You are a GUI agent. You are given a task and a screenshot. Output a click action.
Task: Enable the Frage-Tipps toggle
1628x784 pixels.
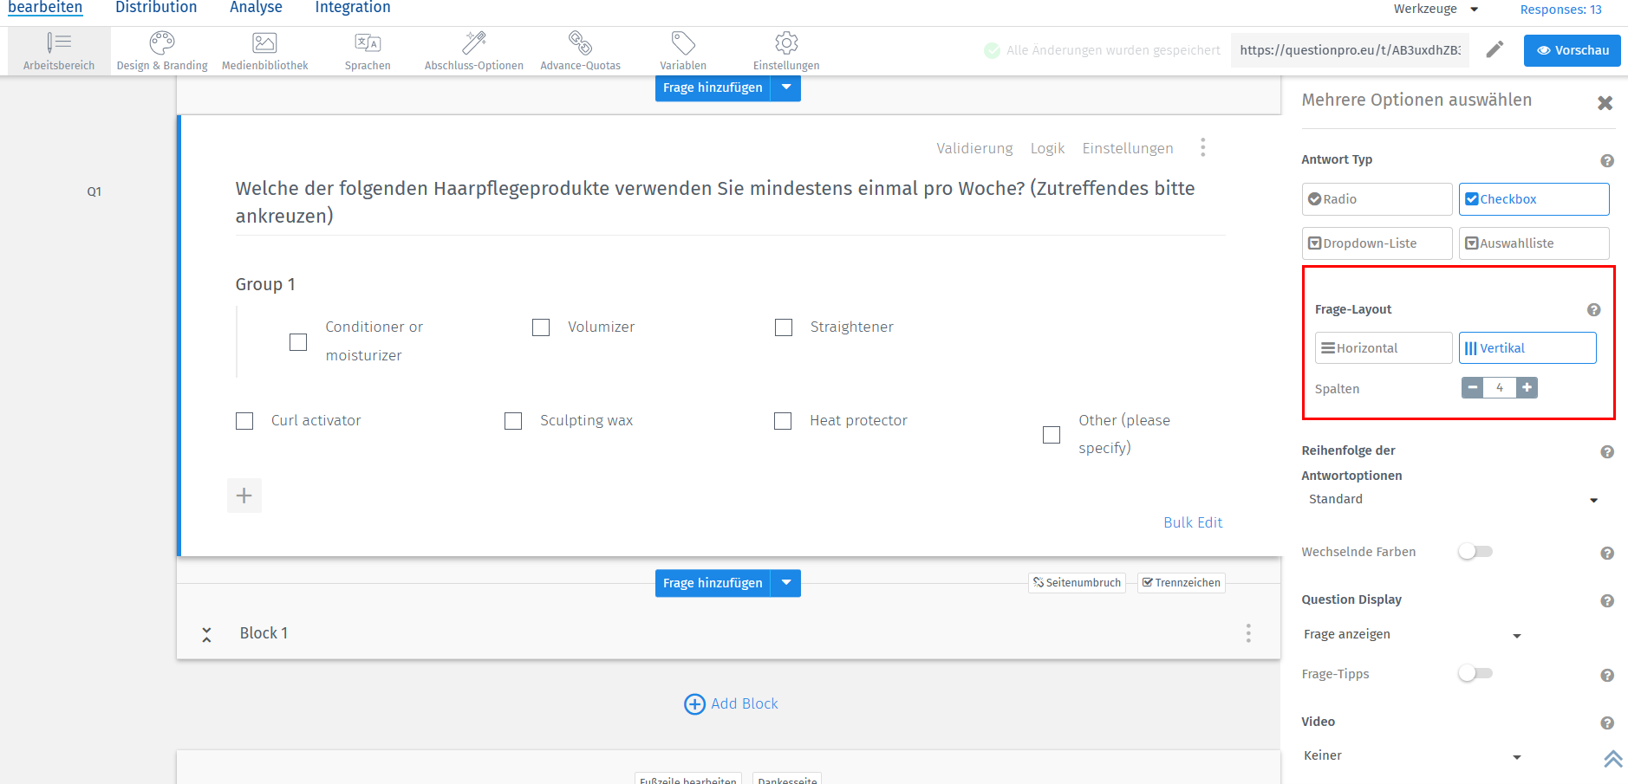pos(1476,673)
